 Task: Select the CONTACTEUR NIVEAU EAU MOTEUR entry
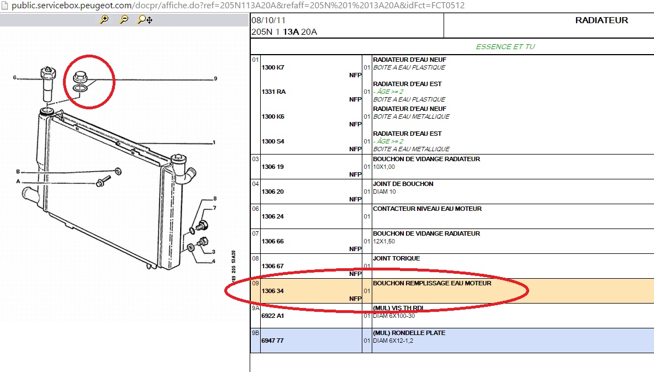coord(427,209)
